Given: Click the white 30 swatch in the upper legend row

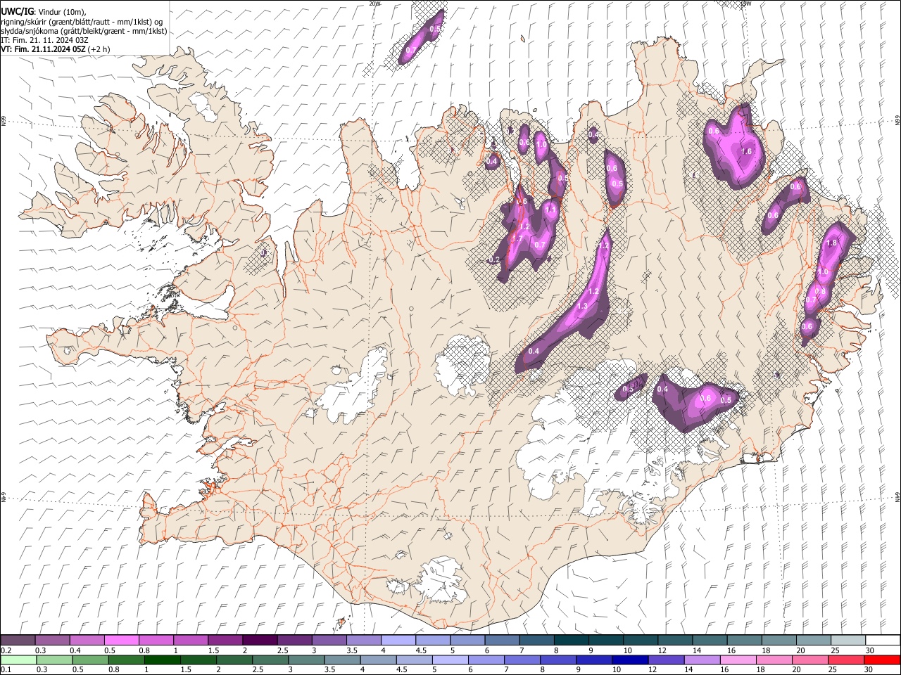Looking at the screenshot, I should click(883, 640).
